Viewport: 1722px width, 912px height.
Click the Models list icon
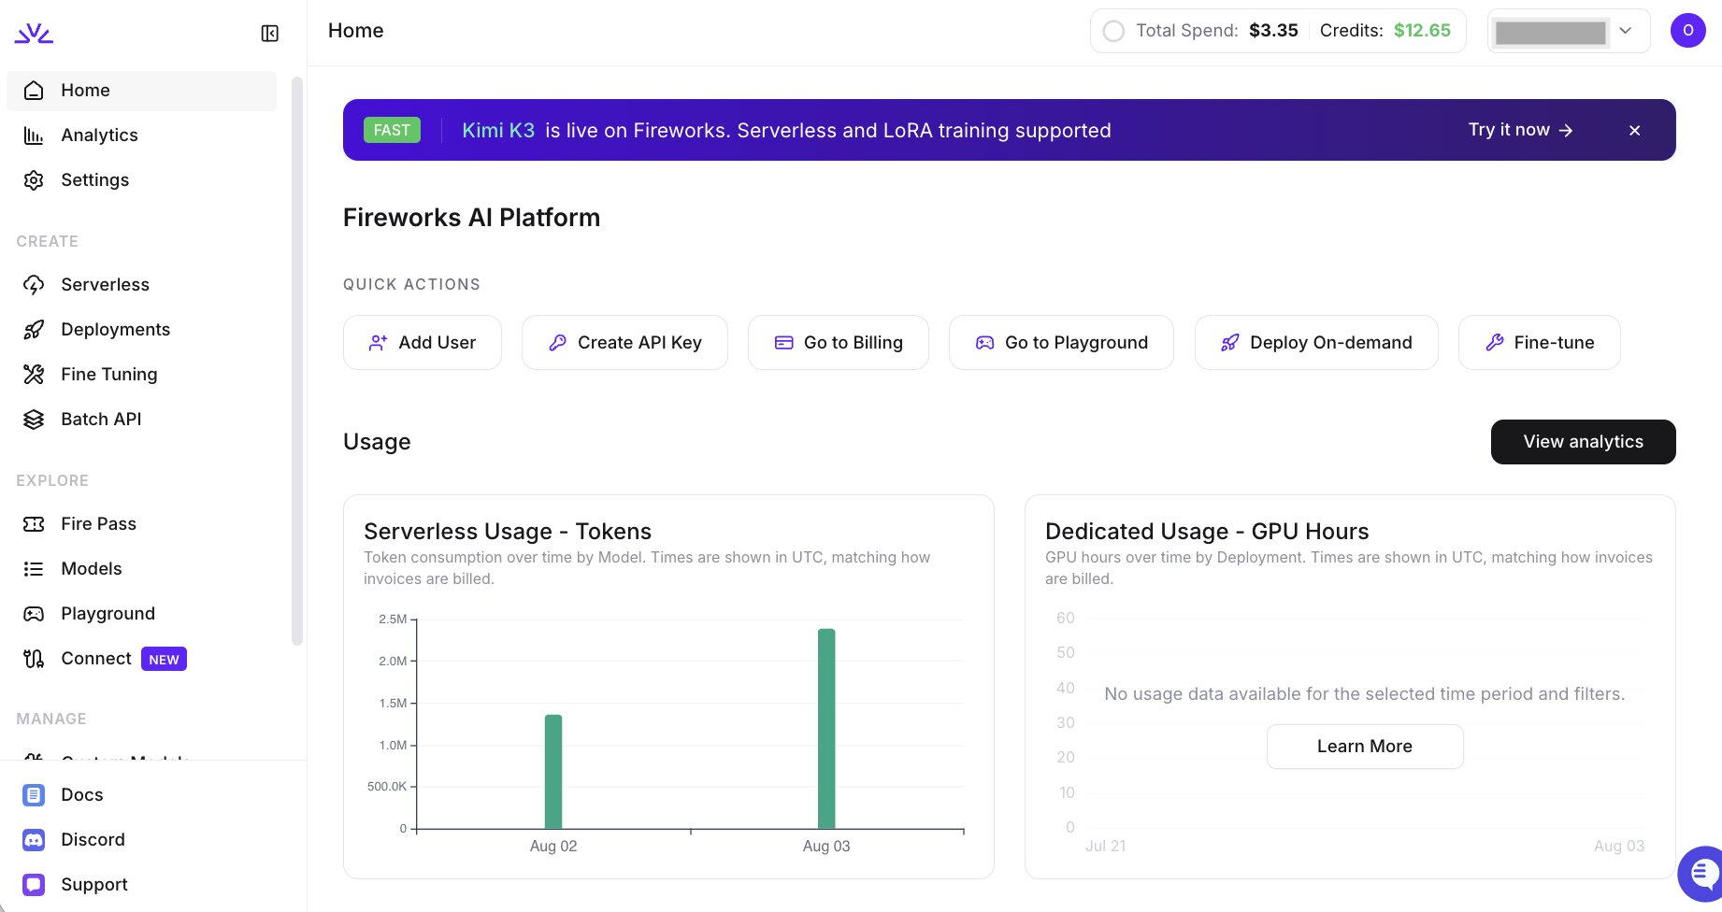[34, 569]
